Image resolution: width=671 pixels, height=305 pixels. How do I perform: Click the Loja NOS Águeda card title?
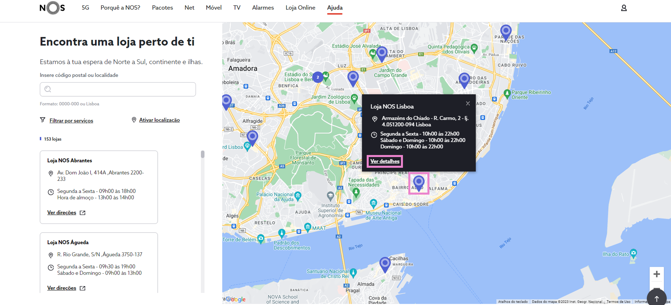(68, 242)
